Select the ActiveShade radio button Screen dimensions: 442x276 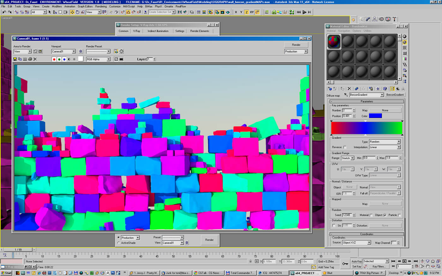point(119,243)
